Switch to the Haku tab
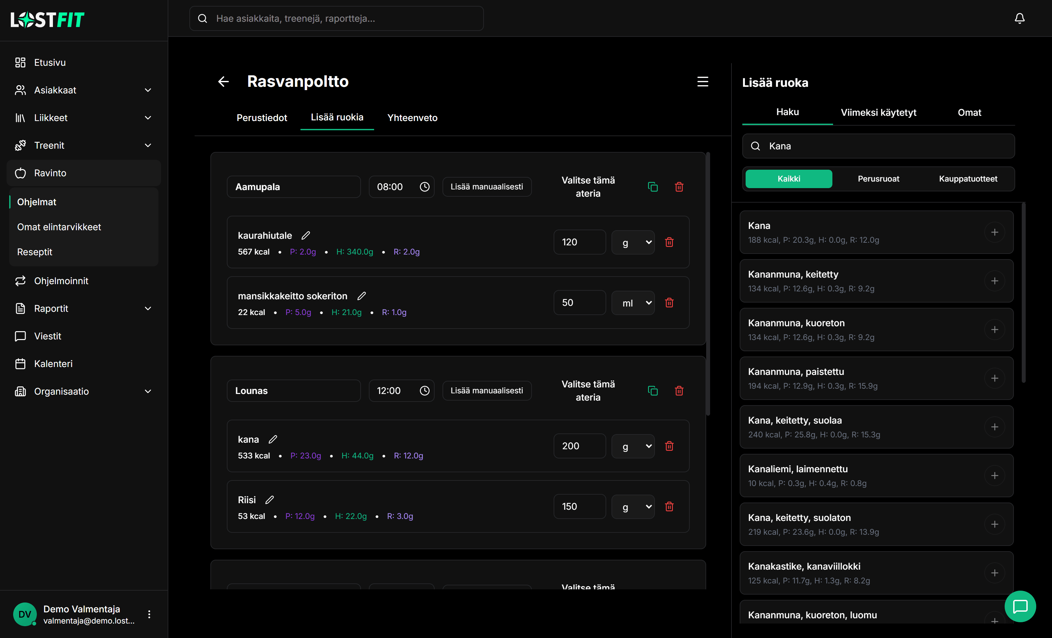The width and height of the screenshot is (1052, 638). pyautogui.click(x=787, y=112)
